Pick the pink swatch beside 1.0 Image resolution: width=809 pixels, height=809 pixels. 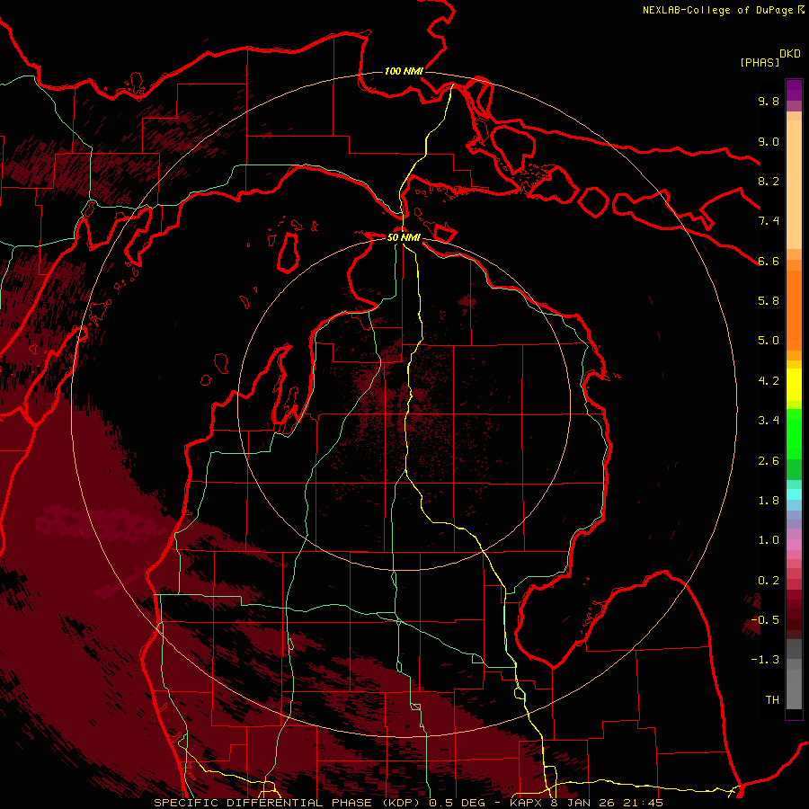click(x=794, y=545)
